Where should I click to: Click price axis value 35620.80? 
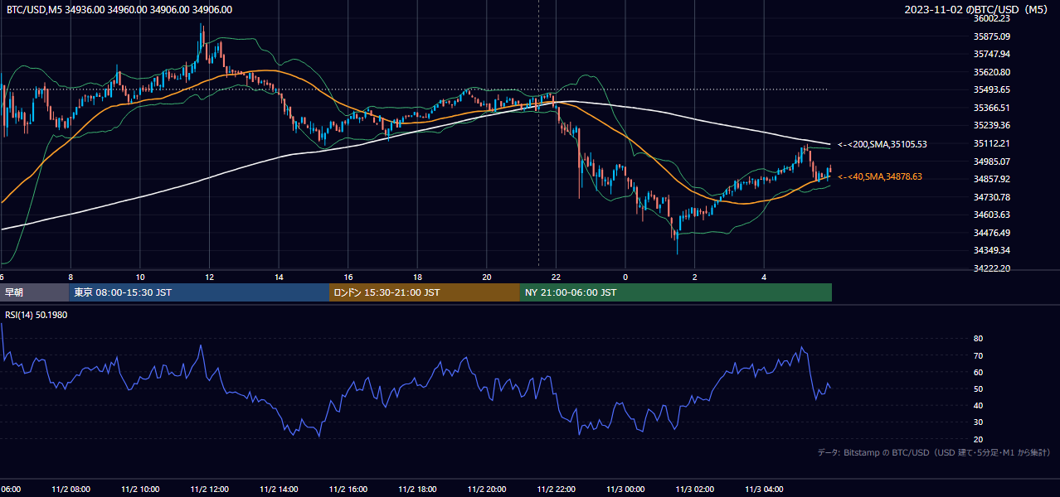click(992, 72)
